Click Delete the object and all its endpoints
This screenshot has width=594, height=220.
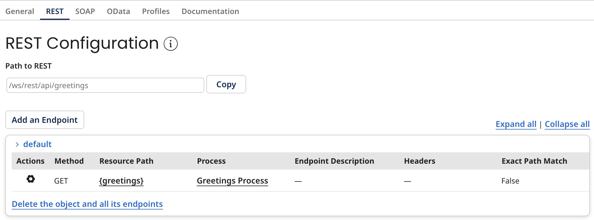coord(88,204)
